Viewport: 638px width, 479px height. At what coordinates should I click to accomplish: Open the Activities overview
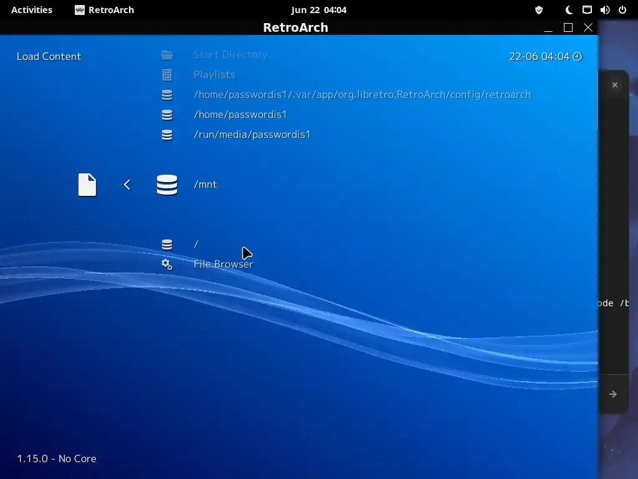(x=32, y=10)
